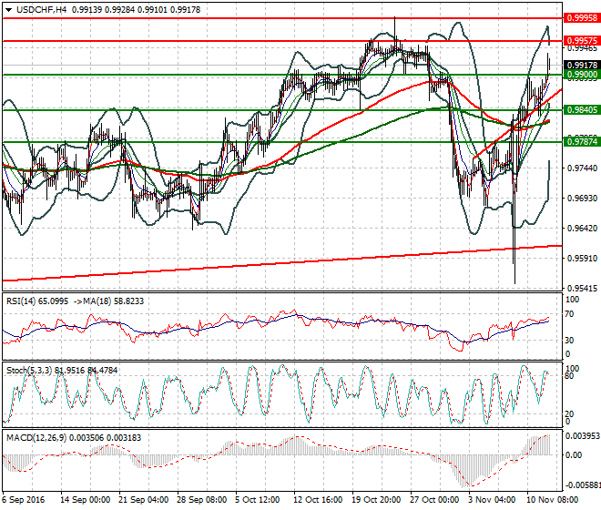
Task: Select the red 0.99575 price level label
Action: coord(582,41)
